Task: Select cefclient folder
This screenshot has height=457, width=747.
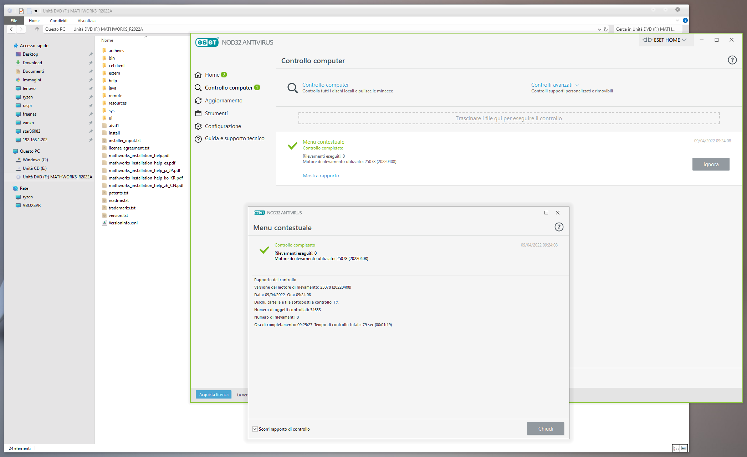Action: coord(117,66)
